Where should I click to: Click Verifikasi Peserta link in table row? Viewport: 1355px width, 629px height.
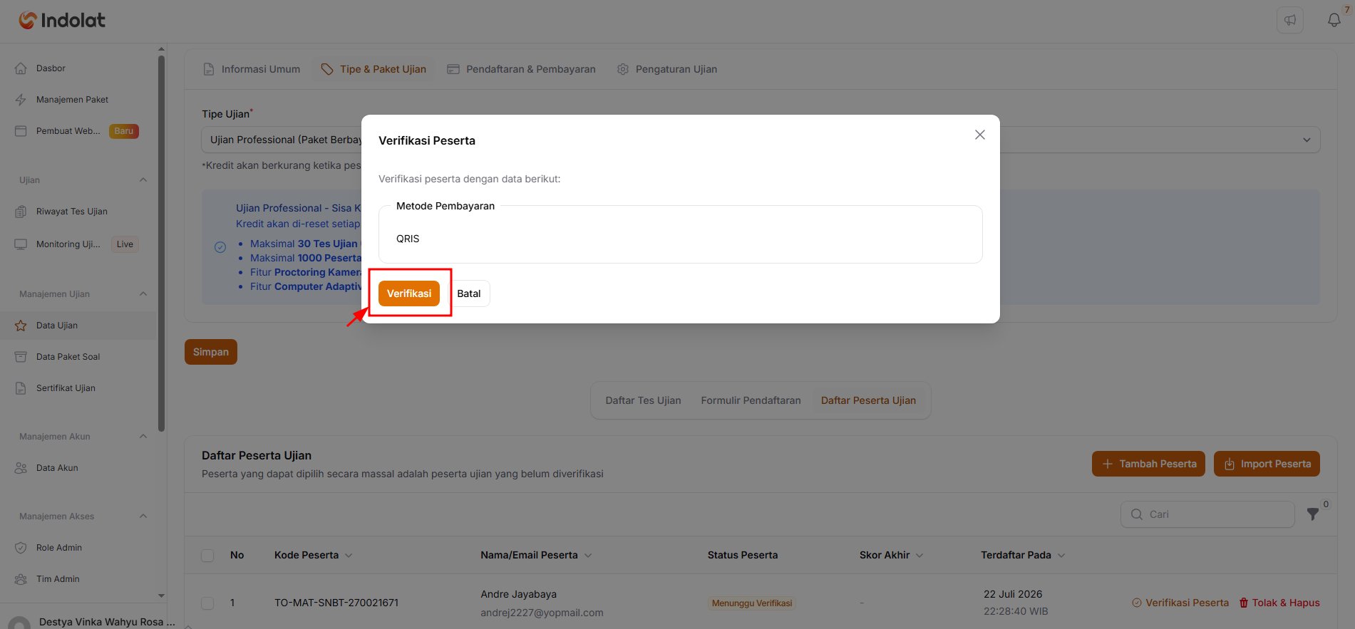(1180, 603)
